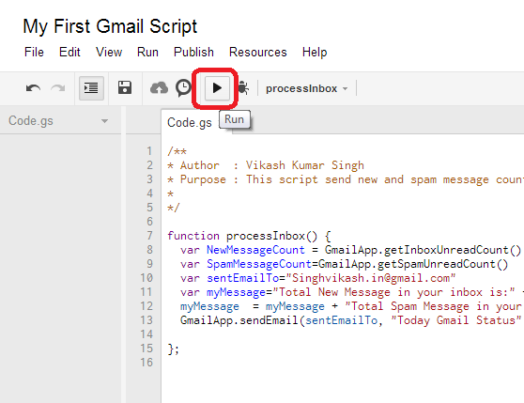
Task: Open the Run menu
Action: point(147,52)
